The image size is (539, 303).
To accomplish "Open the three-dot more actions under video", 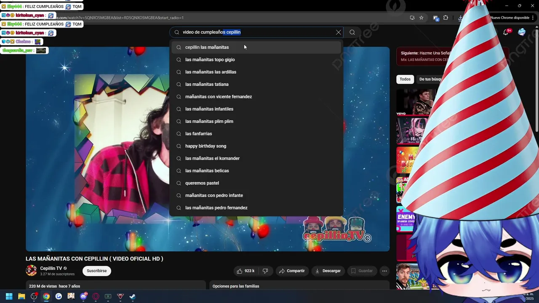I will pyautogui.click(x=384, y=271).
